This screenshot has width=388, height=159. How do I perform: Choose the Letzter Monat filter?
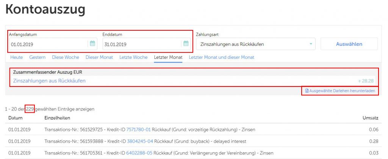tap(168, 57)
